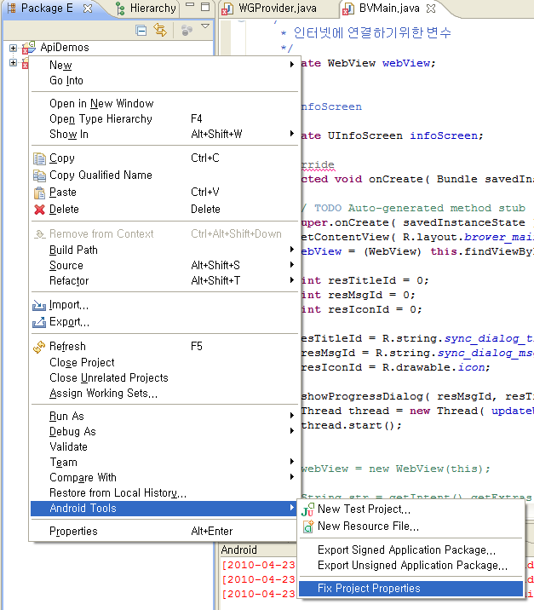Open the Hierarchy tab
Viewport: 534px width, 610px height.
(x=146, y=9)
